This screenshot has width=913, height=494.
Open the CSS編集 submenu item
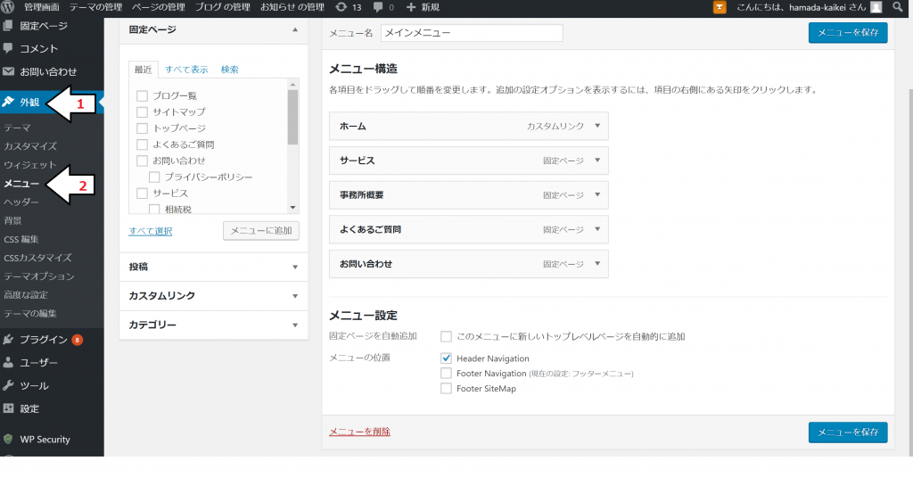pos(21,239)
